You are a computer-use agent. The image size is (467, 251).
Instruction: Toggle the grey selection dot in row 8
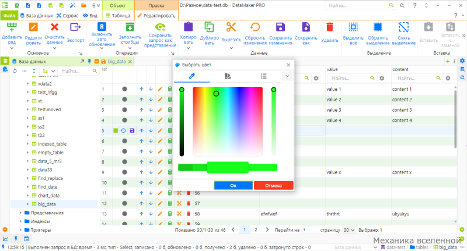click(x=124, y=162)
